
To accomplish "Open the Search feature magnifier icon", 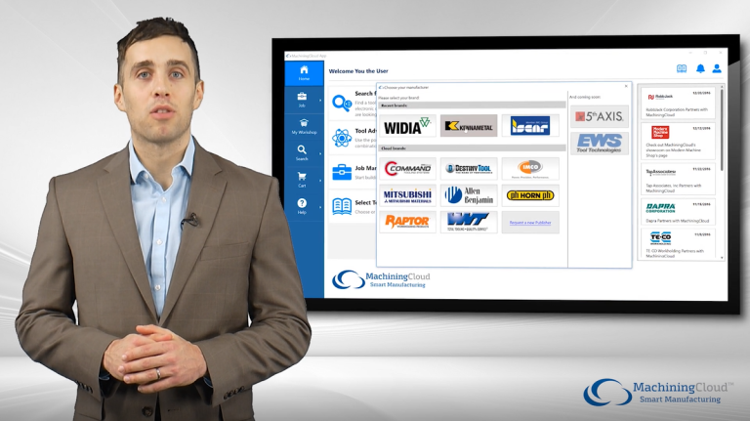I will (x=342, y=103).
